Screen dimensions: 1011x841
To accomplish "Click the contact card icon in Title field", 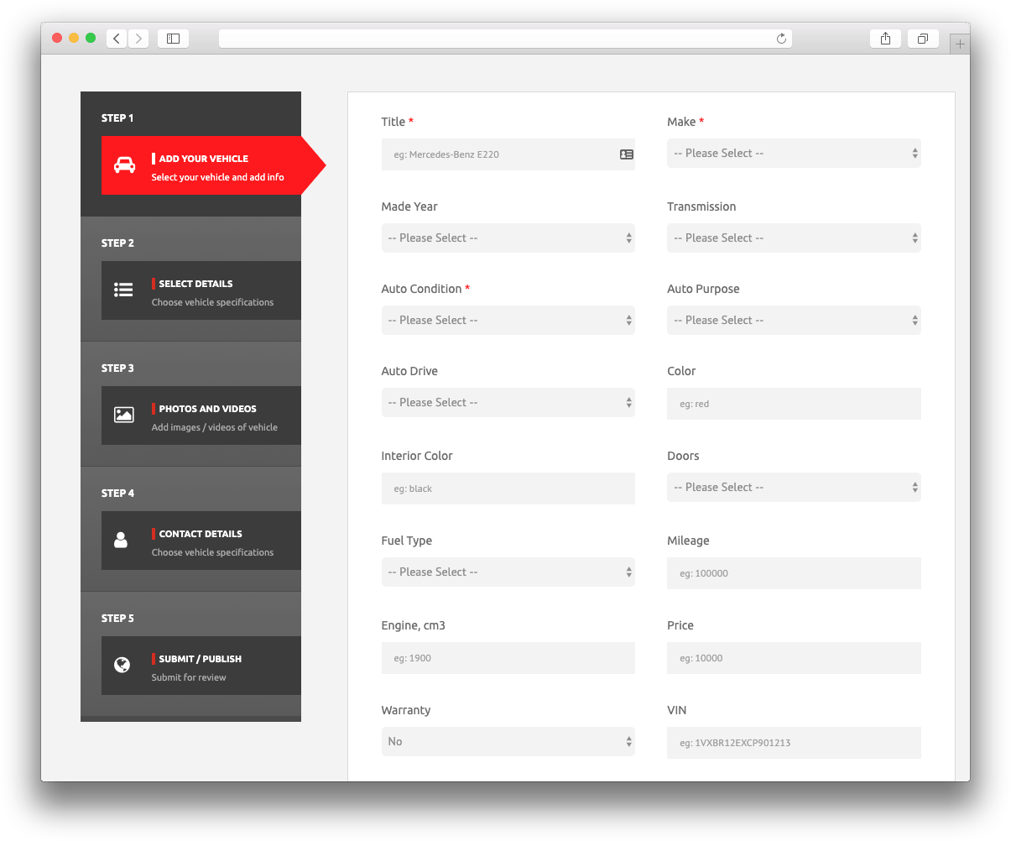I will point(627,154).
